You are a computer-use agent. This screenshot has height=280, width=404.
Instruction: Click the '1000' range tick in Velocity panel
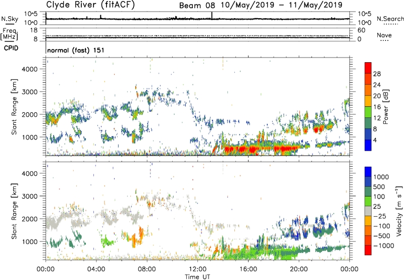[x=30, y=242]
